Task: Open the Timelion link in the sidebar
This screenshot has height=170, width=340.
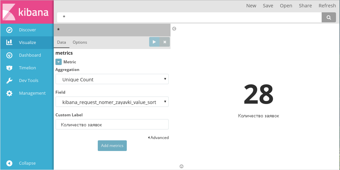Action: click(28, 68)
